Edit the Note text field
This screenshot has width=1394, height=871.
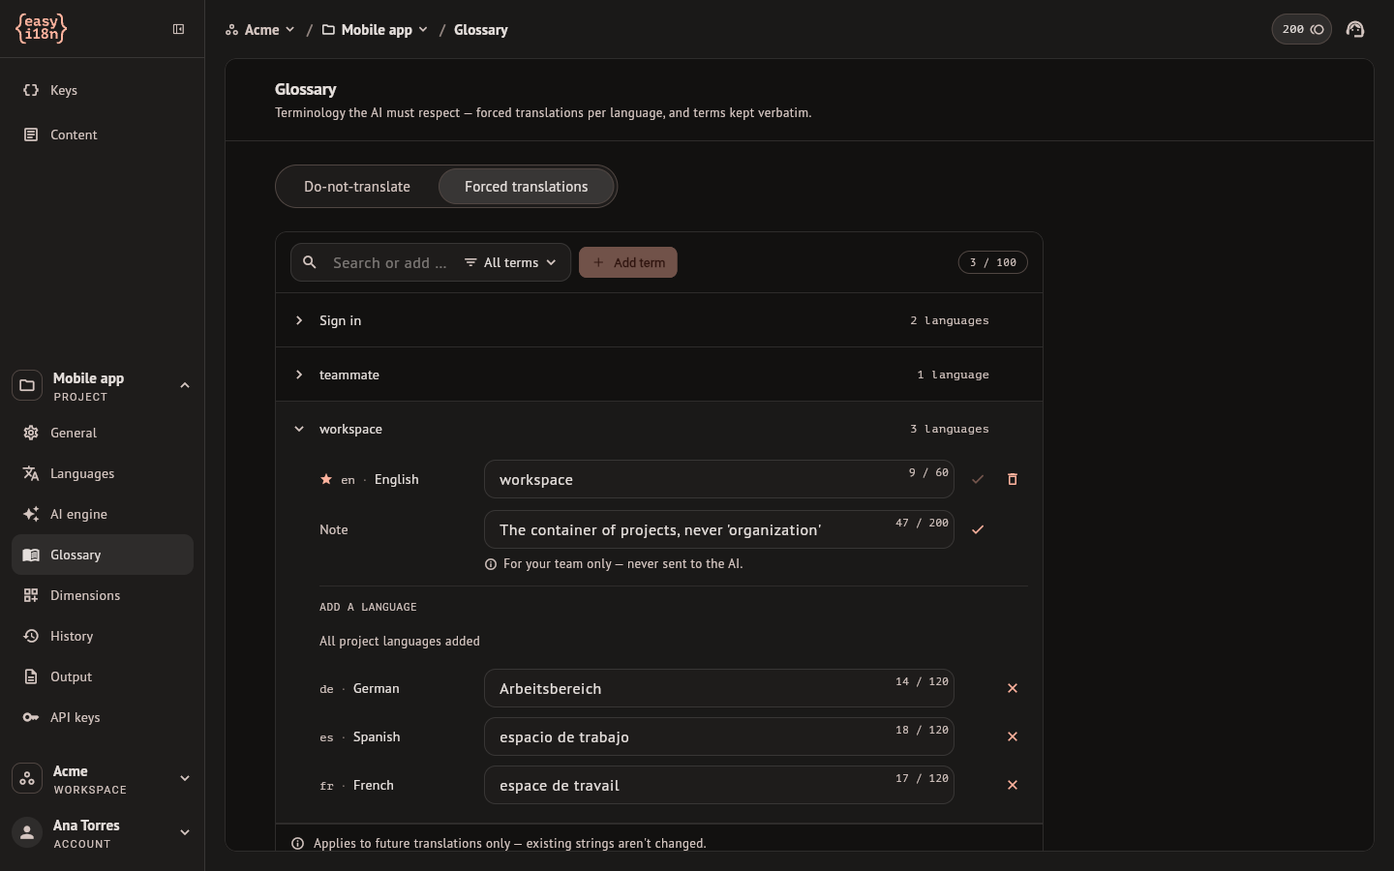pos(719,529)
